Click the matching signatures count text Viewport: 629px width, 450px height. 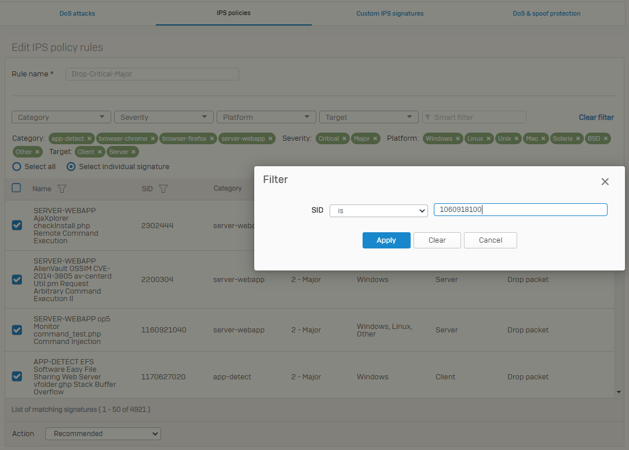pyautogui.click(x=81, y=409)
